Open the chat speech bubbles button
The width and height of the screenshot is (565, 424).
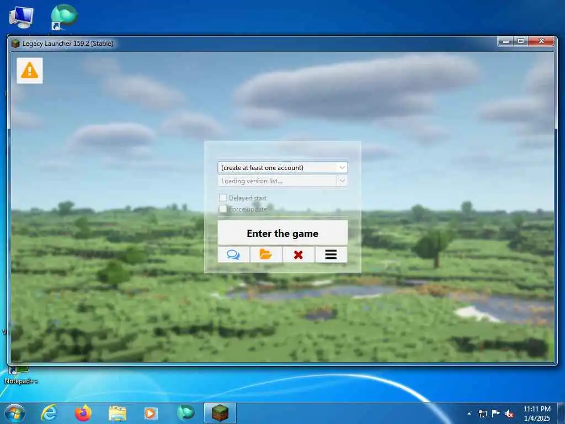(233, 255)
